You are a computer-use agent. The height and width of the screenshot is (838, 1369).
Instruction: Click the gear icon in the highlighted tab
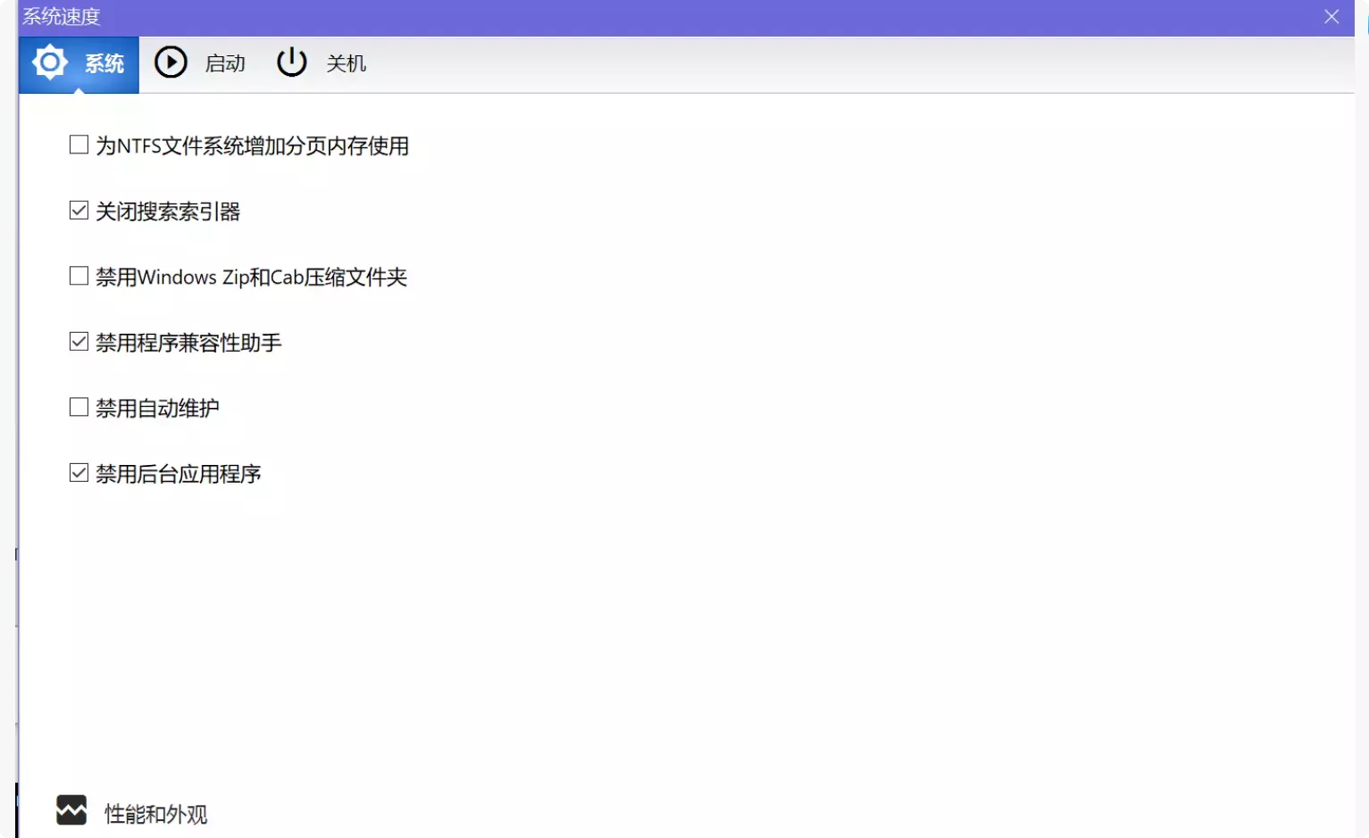(x=49, y=62)
